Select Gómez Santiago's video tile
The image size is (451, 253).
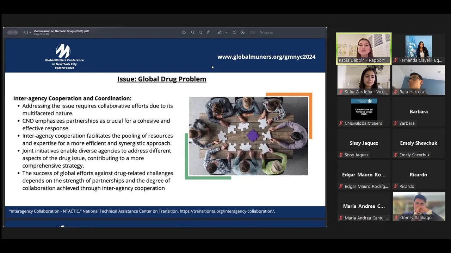419,206
